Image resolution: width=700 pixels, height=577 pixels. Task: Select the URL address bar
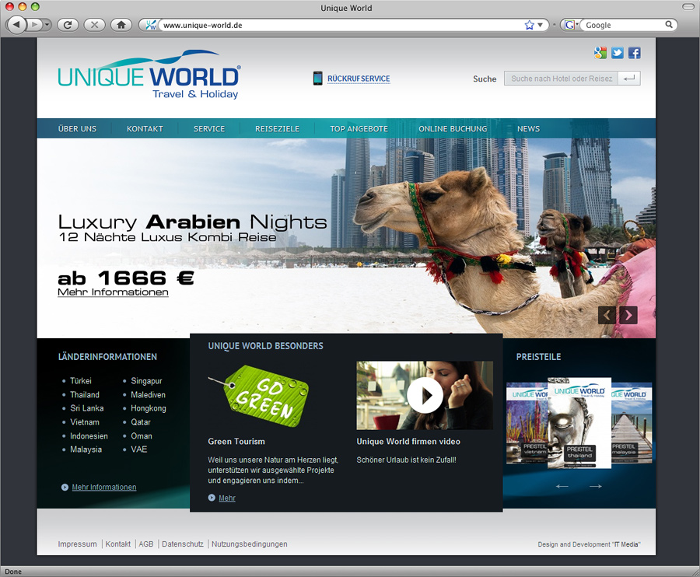[x=344, y=25]
